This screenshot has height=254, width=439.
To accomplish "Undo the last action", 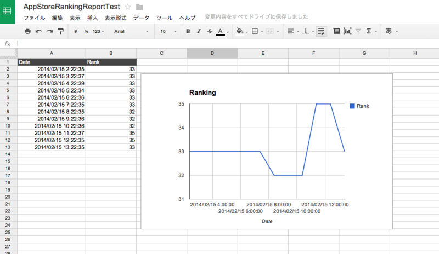I will click(38, 31).
